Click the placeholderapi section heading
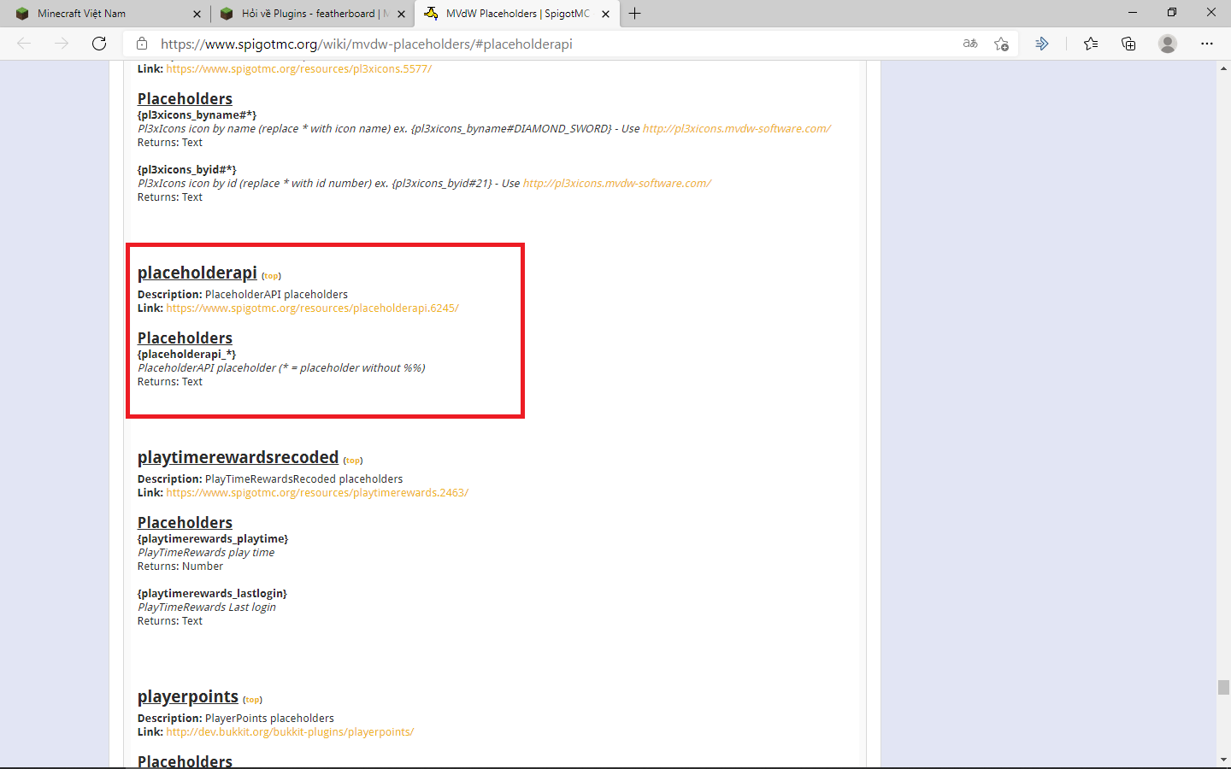The image size is (1231, 769). [x=197, y=273]
